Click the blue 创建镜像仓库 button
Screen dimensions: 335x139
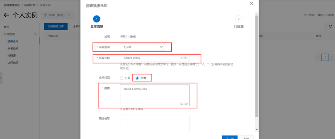coord(56,27)
